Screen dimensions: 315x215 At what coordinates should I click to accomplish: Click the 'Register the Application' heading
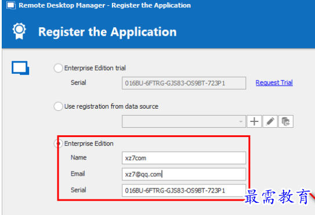point(107,32)
